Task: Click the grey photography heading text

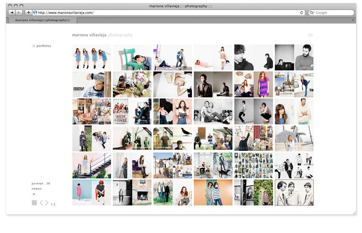Action: pyautogui.click(x=120, y=35)
